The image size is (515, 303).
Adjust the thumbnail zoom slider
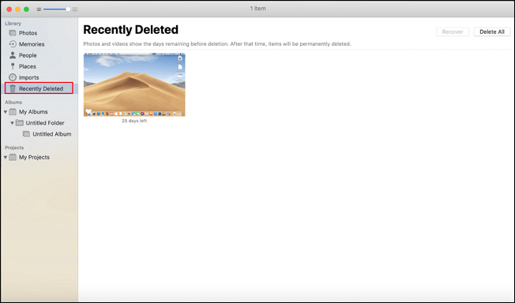(57, 9)
